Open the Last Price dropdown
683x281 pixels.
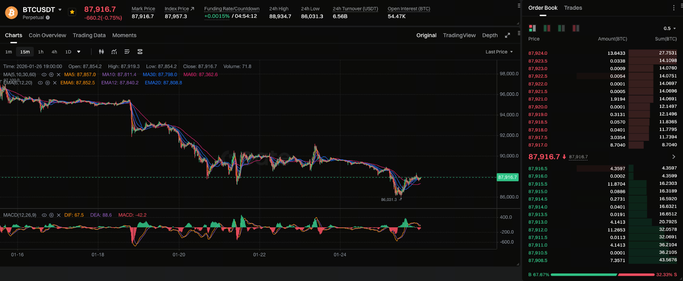499,52
